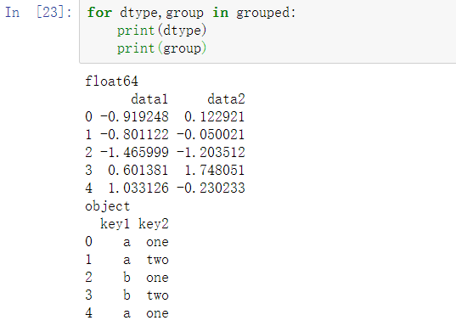Click value 1.748051 in data2 column
The image size is (456, 326).
[x=215, y=170]
